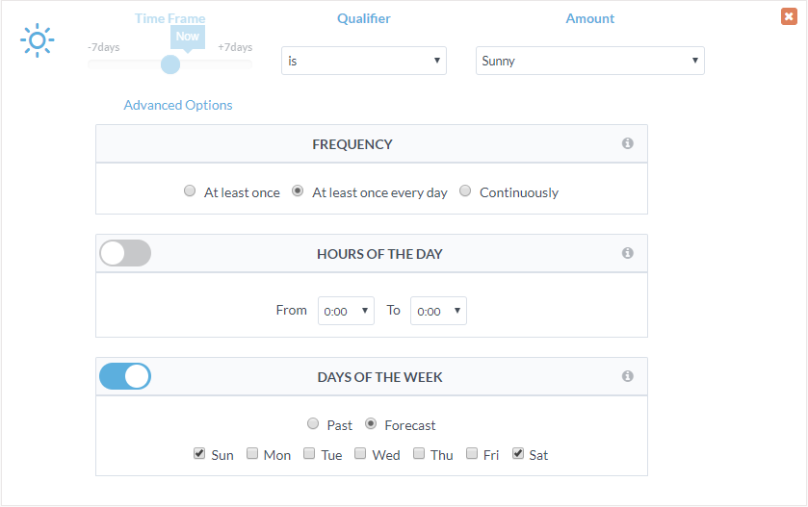Expand the From hour dropdown
The image size is (808, 507).
pos(346,311)
